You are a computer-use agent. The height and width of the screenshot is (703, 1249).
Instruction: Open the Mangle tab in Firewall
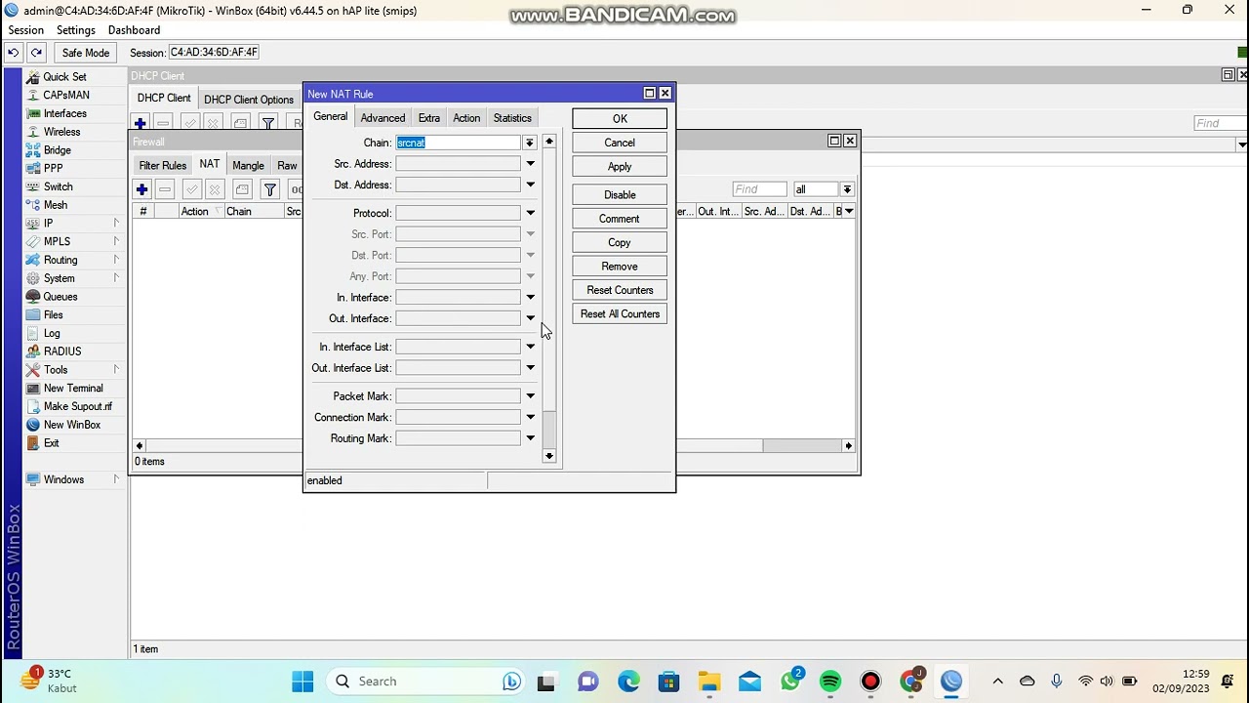(x=248, y=166)
